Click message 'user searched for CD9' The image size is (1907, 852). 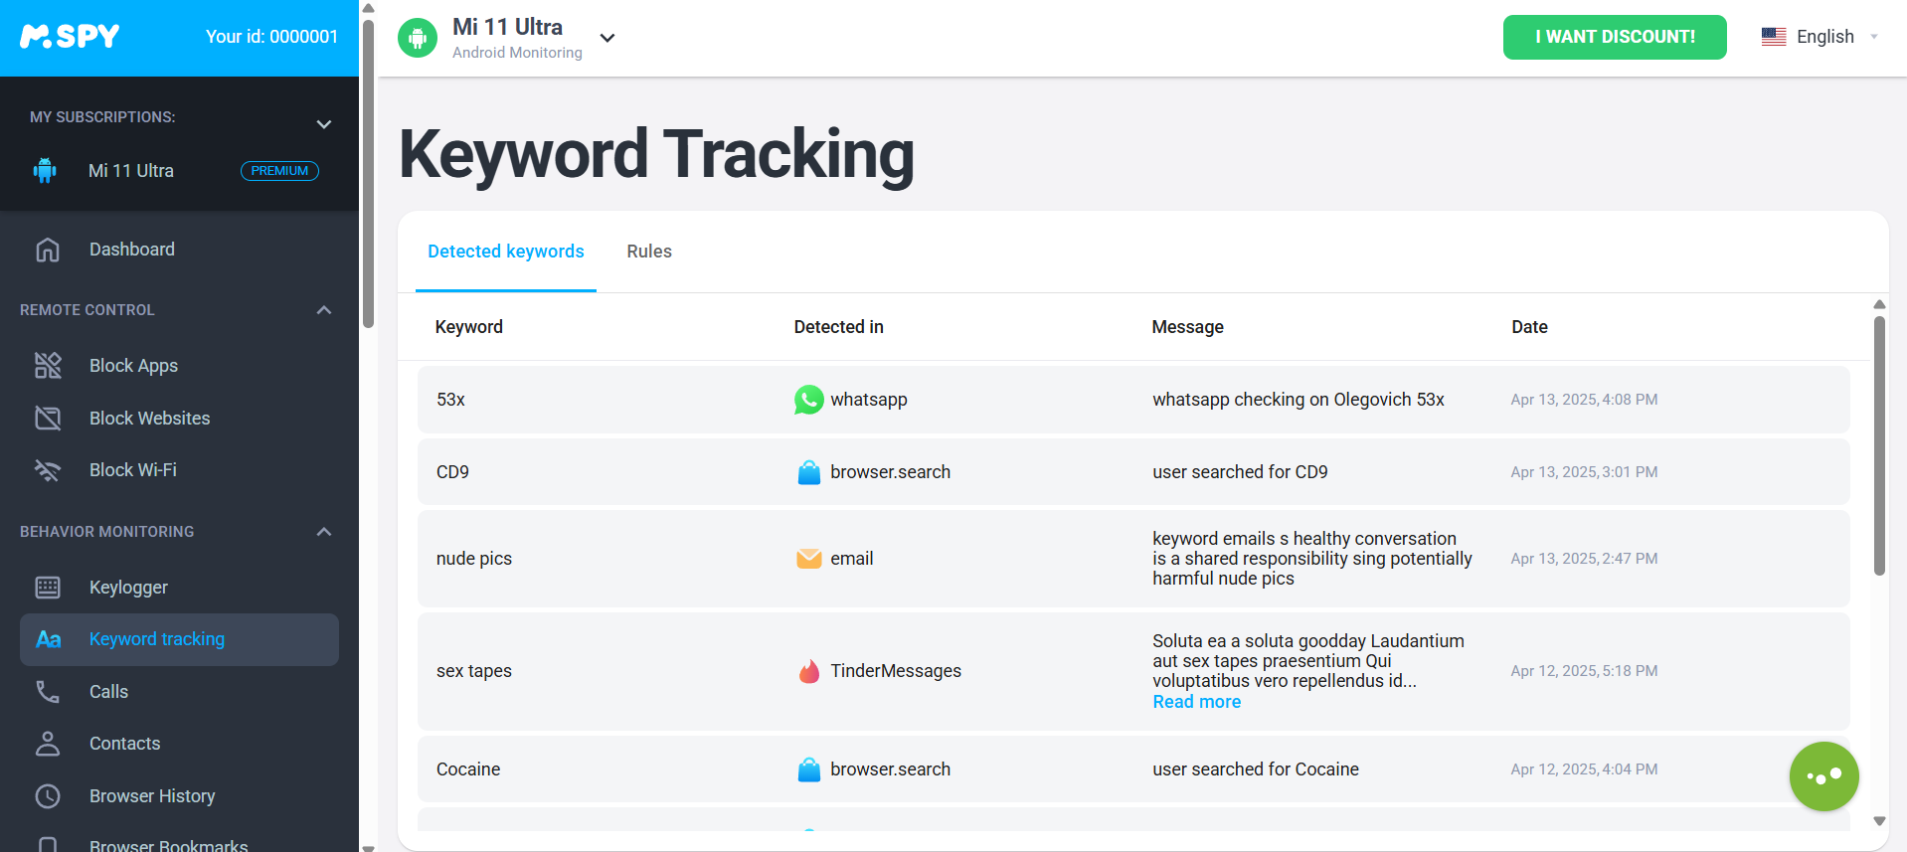1241,472
